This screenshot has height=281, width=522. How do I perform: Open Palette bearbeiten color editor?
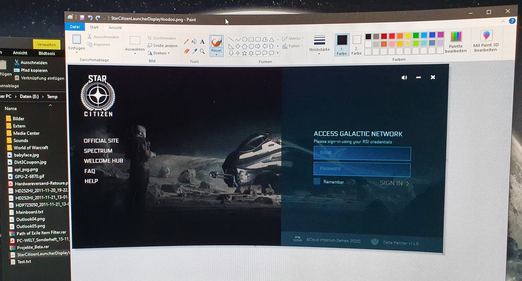(456, 42)
